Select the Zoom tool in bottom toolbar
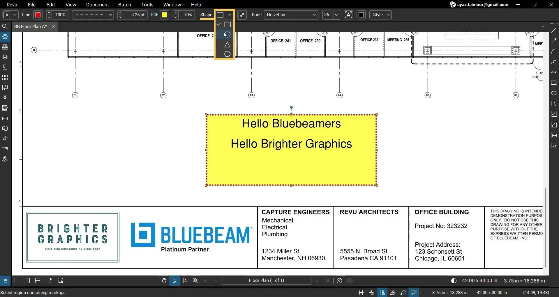Viewport: 559px width, 297px height. coord(195,281)
